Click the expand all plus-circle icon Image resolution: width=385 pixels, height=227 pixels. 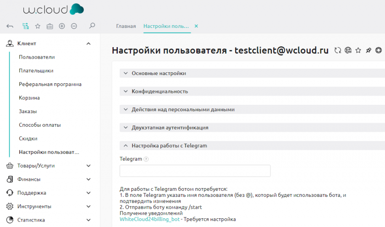62,26
